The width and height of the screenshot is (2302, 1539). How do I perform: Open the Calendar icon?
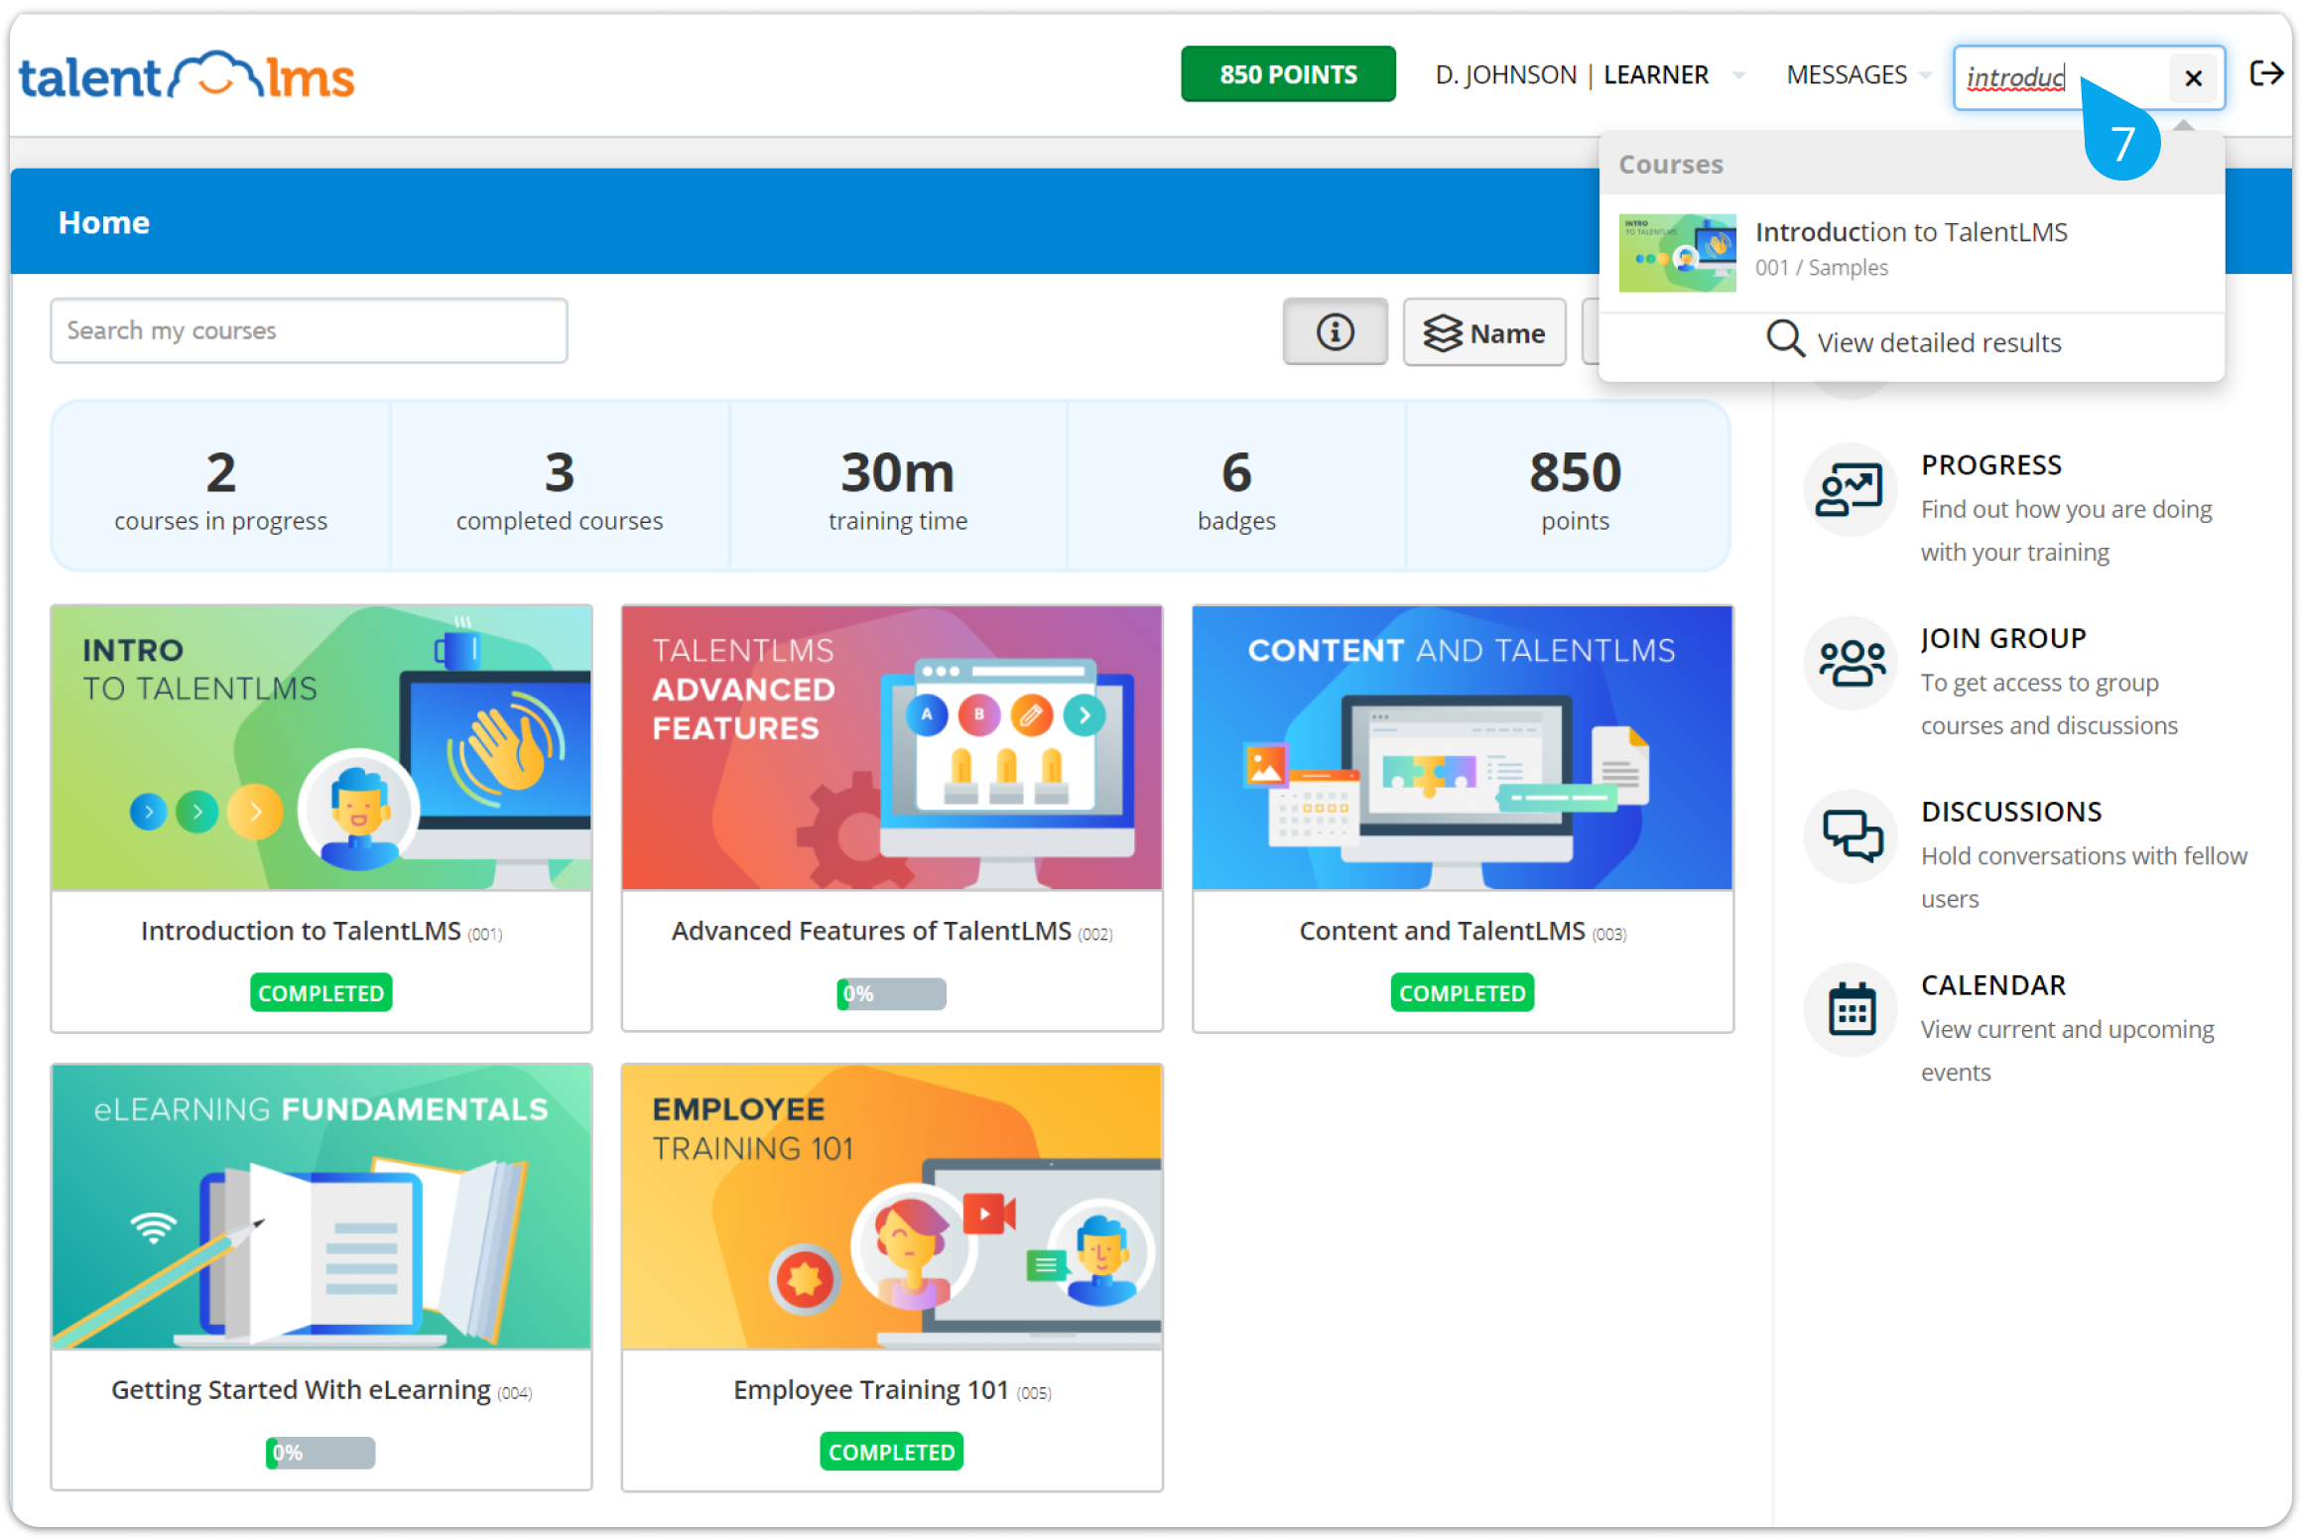(1850, 1010)
